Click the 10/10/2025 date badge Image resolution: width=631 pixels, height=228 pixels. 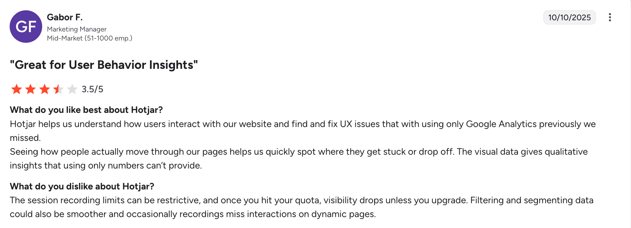pyautogui.click(x=569, y=17)
